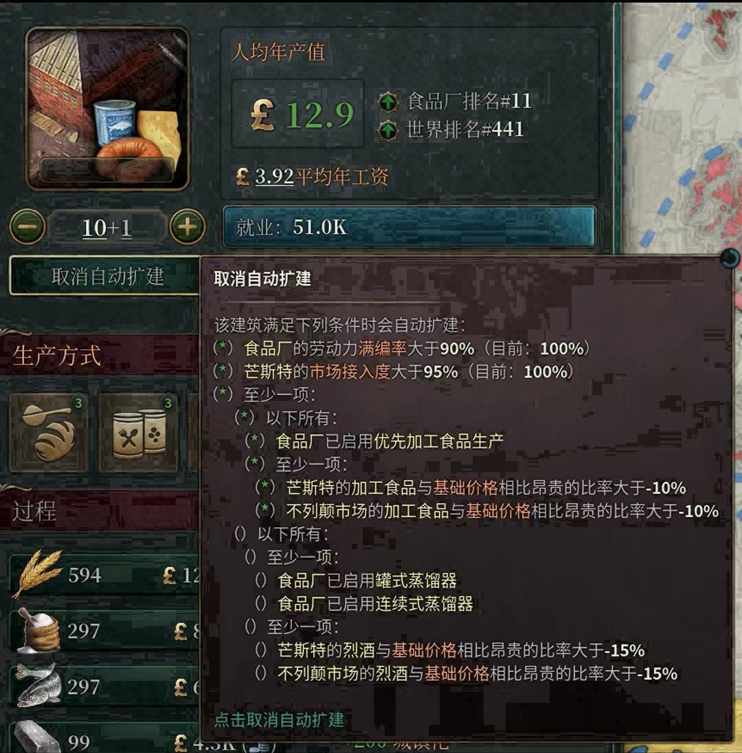This screenshot has width=742, height=753.
Task: Click the food industry rank up arrow
Action: coord(387,102)
